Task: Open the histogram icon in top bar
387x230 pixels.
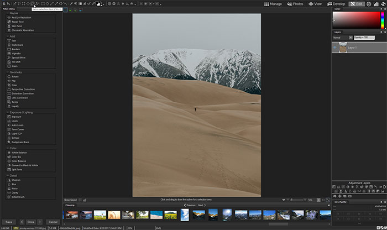Action: coord(376,4)
